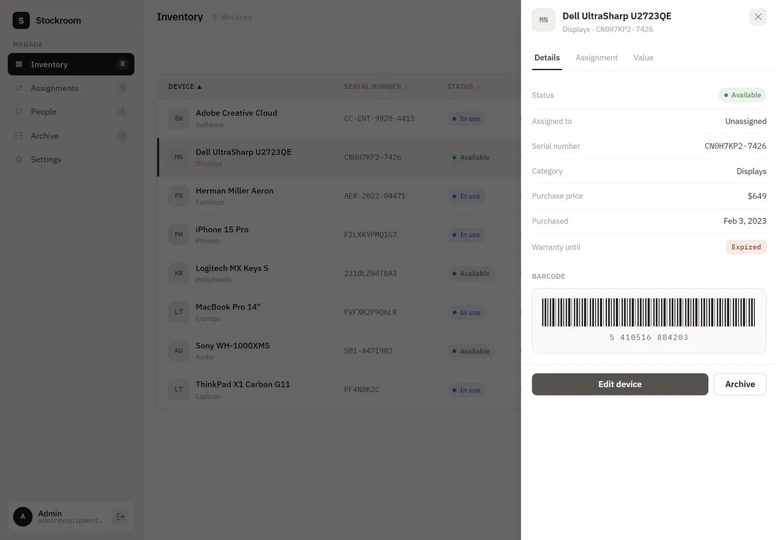Open the MacBook Pro 14" device

click(x=339, y=312)
